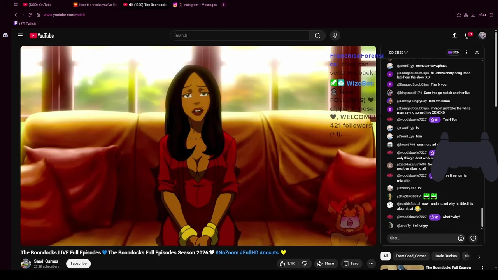Open more video actions menu
Viewport: 498px width, 280px height.
[x=371, y=264]
